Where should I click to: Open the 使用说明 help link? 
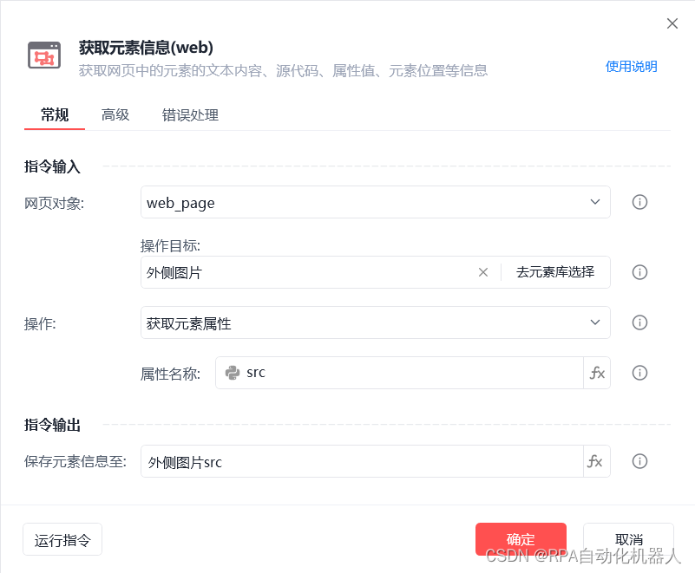click(631, 67)
